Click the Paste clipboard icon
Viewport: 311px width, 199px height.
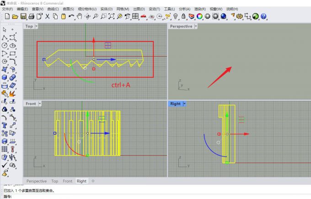point(63,16)
